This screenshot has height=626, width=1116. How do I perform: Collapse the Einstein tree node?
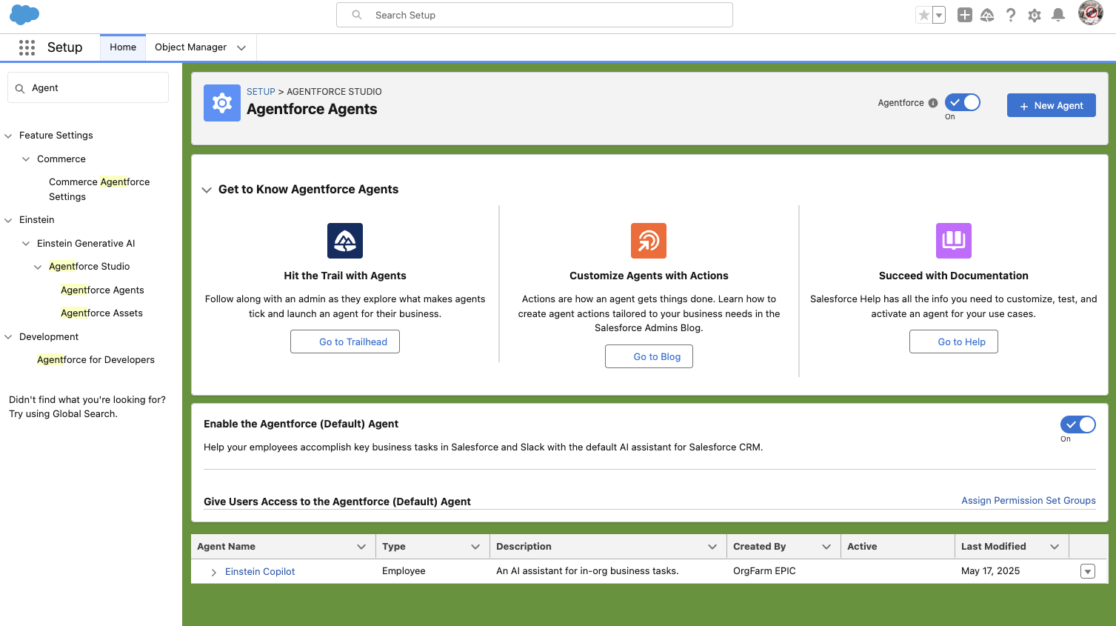tap(9, 220)
